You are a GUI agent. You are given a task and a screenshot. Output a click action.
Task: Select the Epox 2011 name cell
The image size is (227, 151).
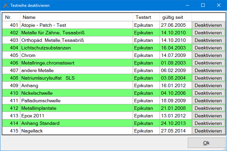(33, 116)
